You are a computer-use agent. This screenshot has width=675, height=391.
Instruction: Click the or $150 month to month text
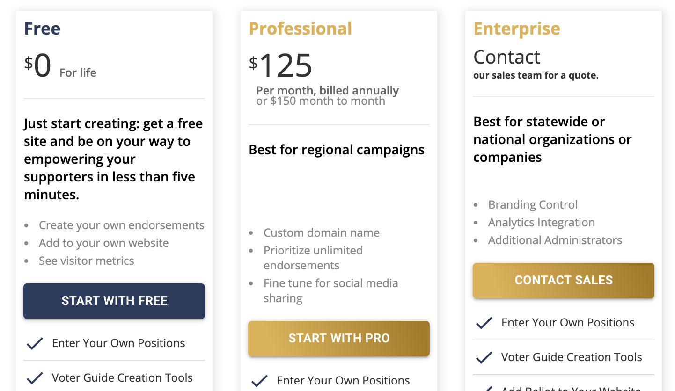[x=321, y=101]
